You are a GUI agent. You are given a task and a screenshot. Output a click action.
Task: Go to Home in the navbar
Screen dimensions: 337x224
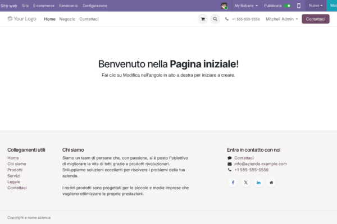[49, 19]
